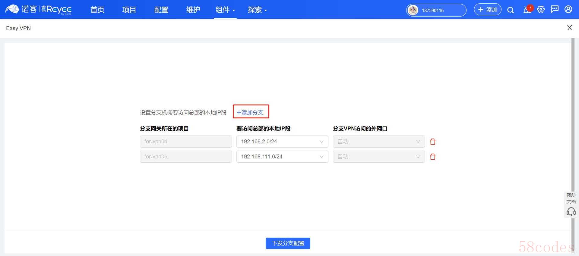Open the user account profile icon

[568, 10]
